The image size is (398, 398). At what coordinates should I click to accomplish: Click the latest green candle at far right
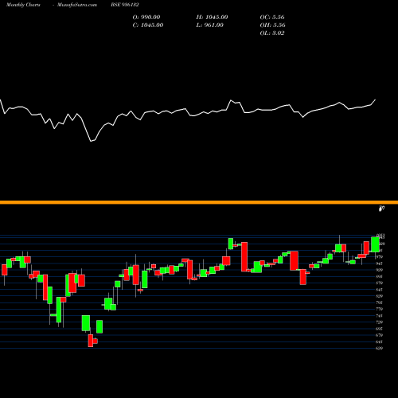(375, 244)
